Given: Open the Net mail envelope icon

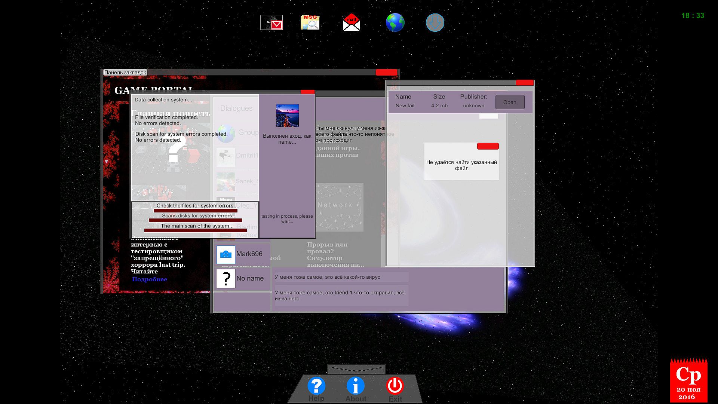Looking at the screenshot, I should (x=271, y=22).
